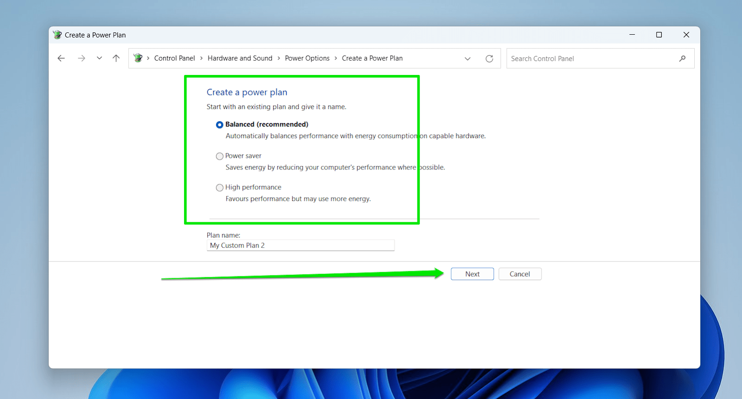Click the window title bar power plan icon
Viewport: 742px width, 399px height.
coord(57,35)
